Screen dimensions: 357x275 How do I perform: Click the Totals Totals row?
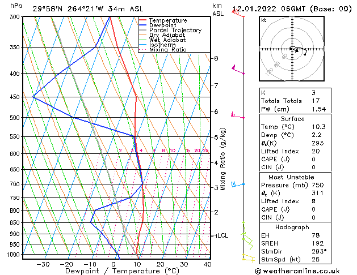point(295,101)
